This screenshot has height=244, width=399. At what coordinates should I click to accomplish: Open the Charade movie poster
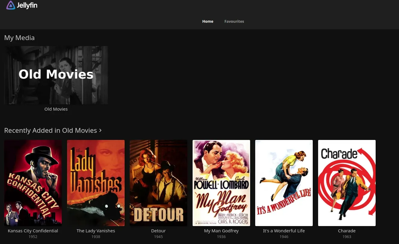(347, 183)
